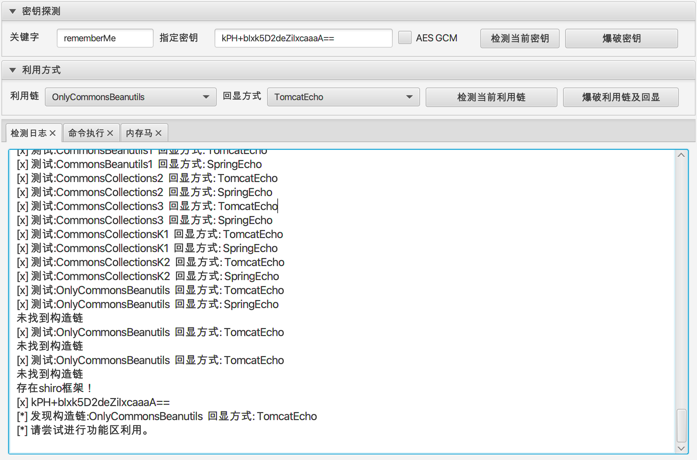Collapse the 密钥探测 section triangle
The height and width of the screenshot is (460, 697).
pyautogui.click(x=13, y=12)
